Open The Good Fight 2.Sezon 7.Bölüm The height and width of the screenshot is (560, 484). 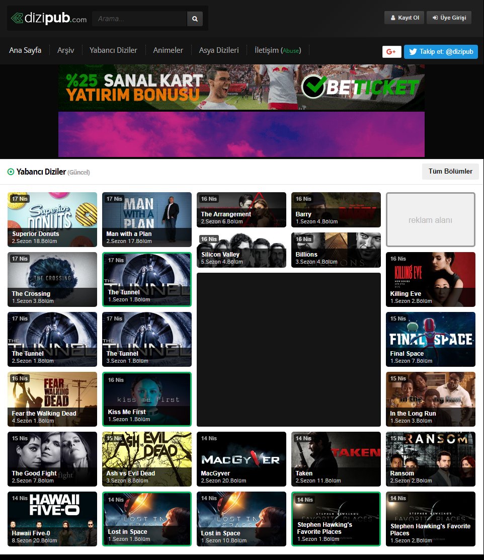(52, 459)
